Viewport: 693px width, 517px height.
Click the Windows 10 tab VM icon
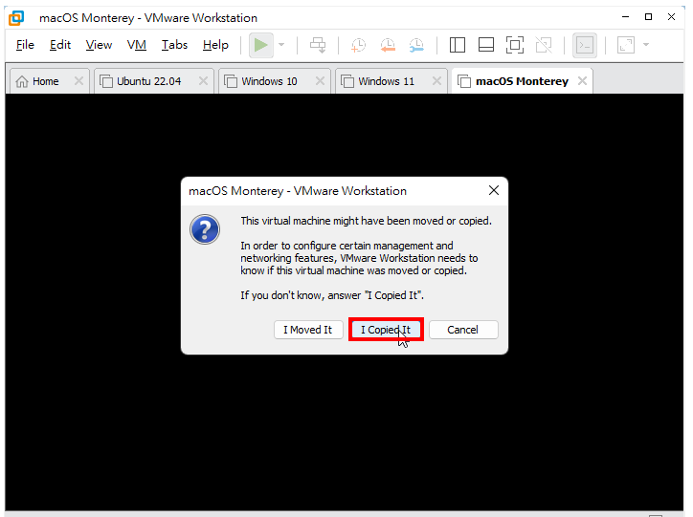pos(231,81)
